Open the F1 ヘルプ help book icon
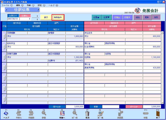Screen dimensions: 166x120 pyautogui.click(x=6, y=114)
